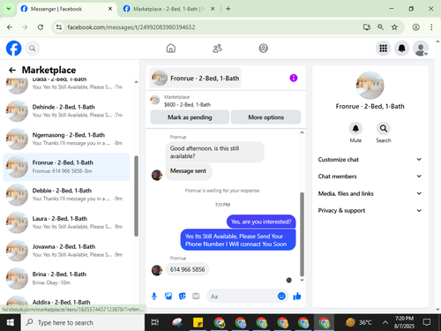Open a new browser tab
Viewport: 441px width, 331px height.
click(x=228, y=9)
